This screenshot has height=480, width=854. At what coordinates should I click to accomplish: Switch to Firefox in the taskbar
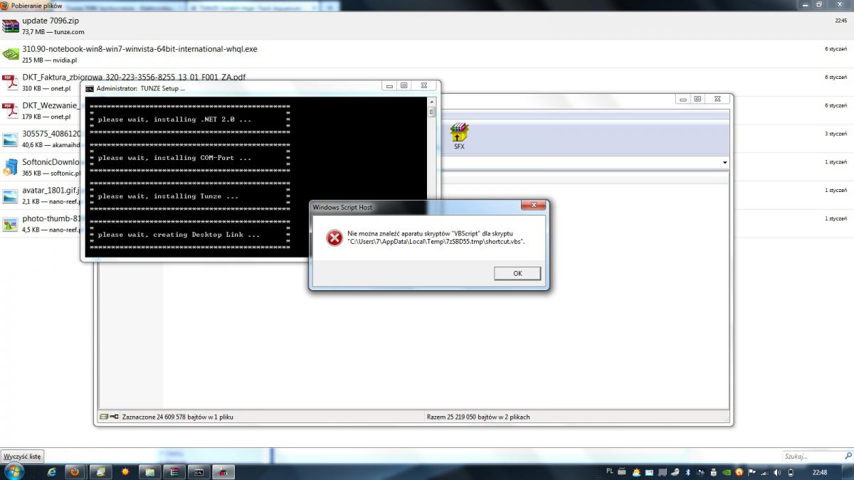pyautogui.click(x=74, y=472)
